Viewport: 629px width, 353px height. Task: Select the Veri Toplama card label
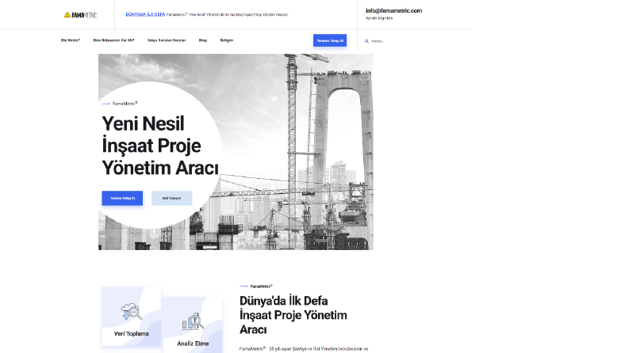point(131,333)
